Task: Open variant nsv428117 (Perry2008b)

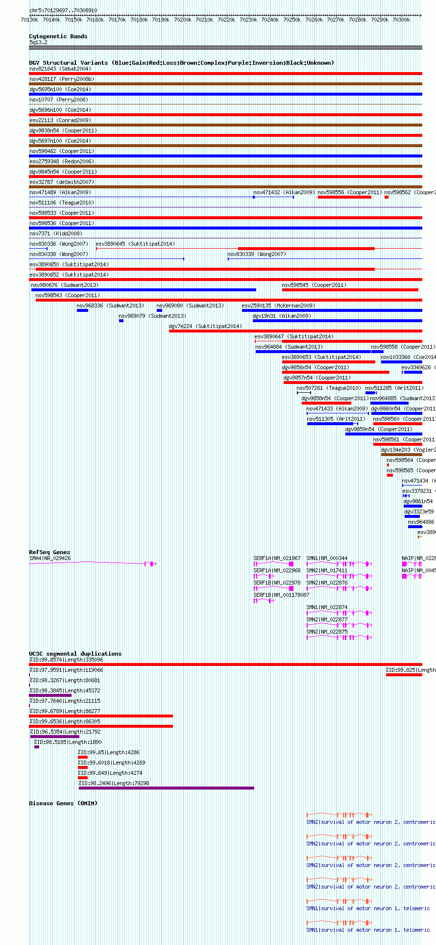Action: click(62, 79)
